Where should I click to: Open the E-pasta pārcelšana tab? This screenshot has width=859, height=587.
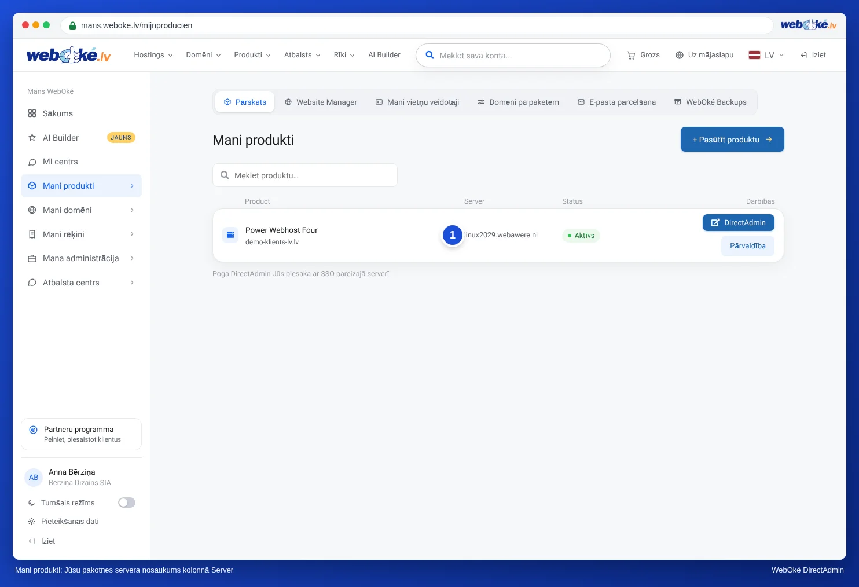[x=616, y=102]
